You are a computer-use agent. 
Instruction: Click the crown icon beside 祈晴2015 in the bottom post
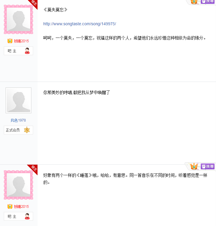pos(10,206)
